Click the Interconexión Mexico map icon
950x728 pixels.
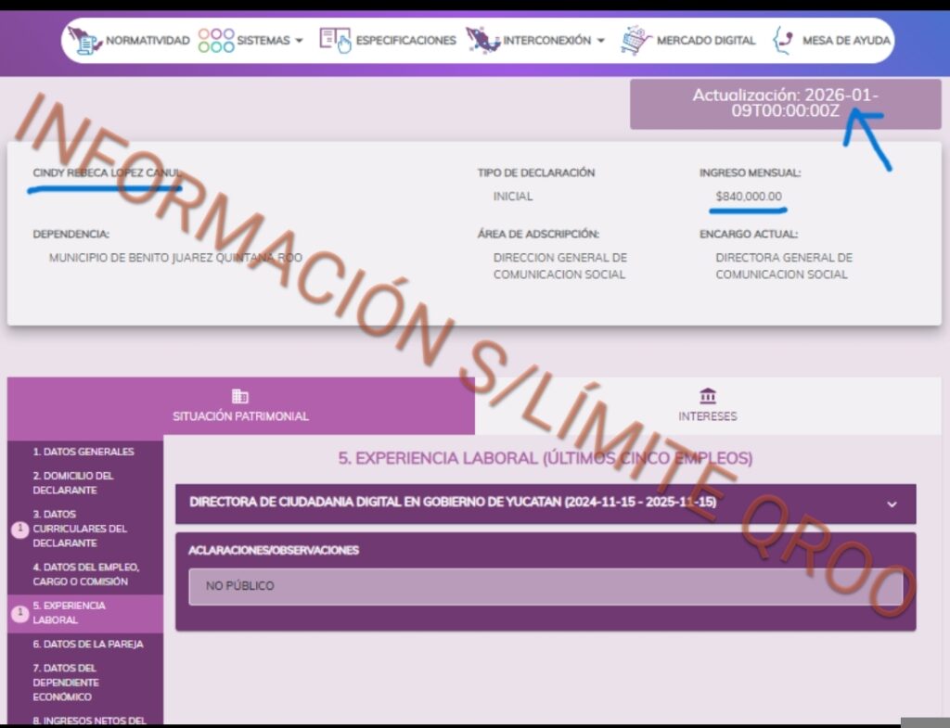(482, 41)
